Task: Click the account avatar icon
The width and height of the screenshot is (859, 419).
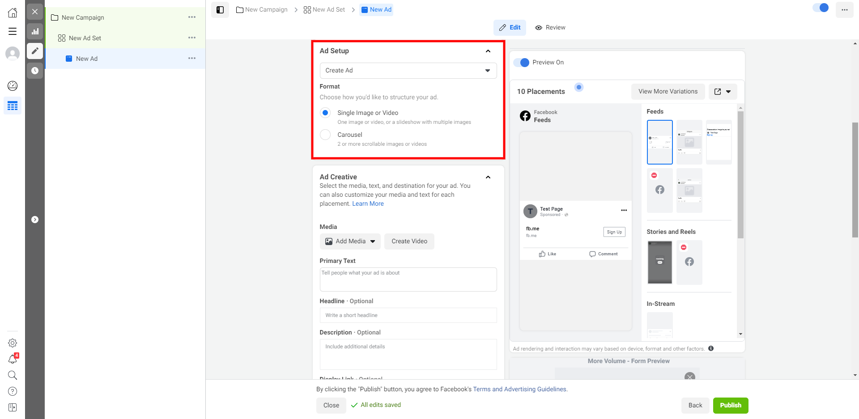Action: [x=13, y=54]
